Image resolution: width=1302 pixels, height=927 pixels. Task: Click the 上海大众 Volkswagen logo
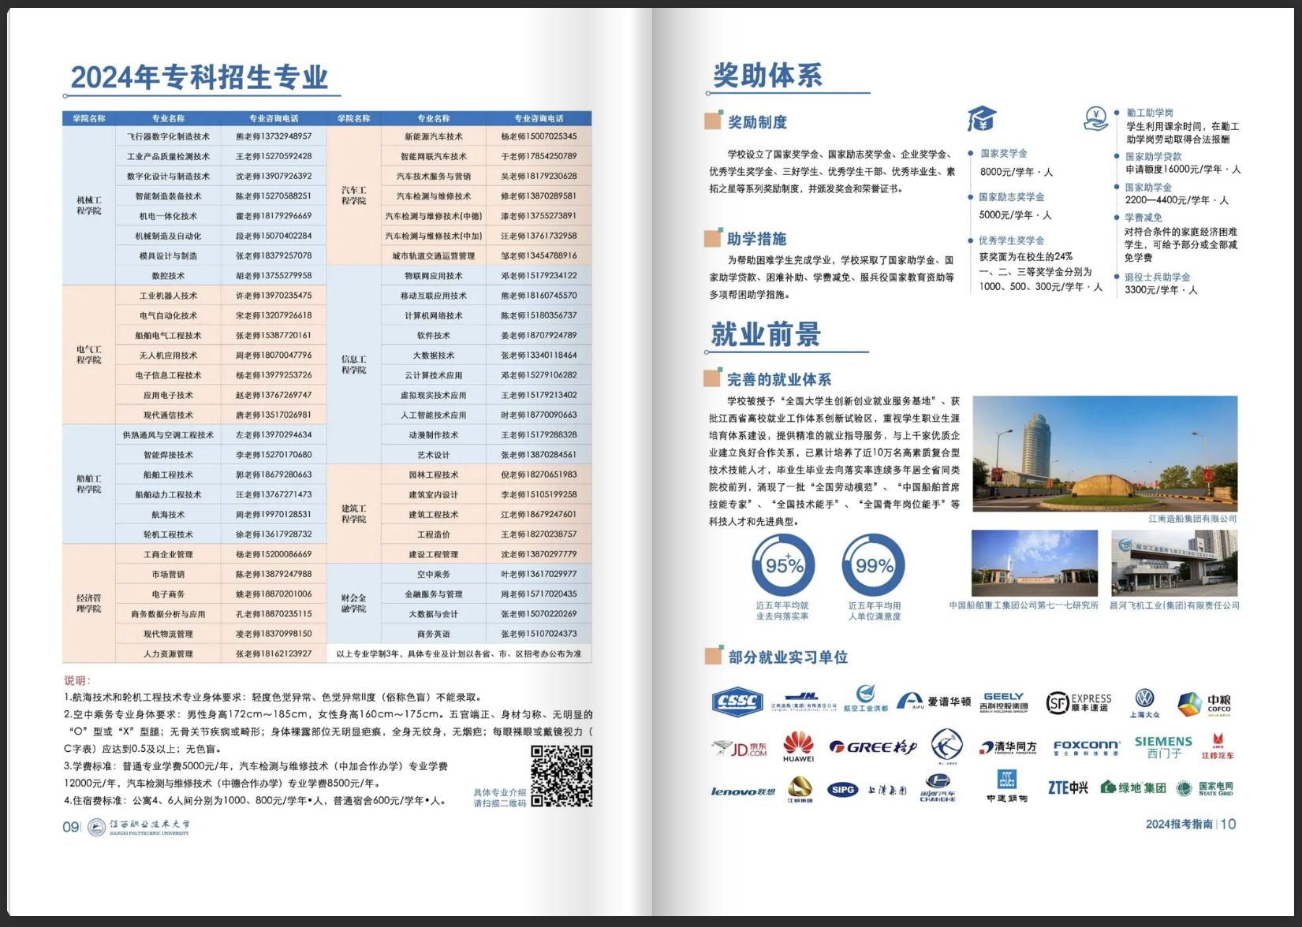pos(1144,702)
